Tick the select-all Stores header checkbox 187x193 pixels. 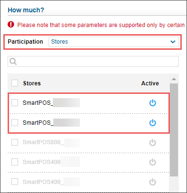pos(15,83)
